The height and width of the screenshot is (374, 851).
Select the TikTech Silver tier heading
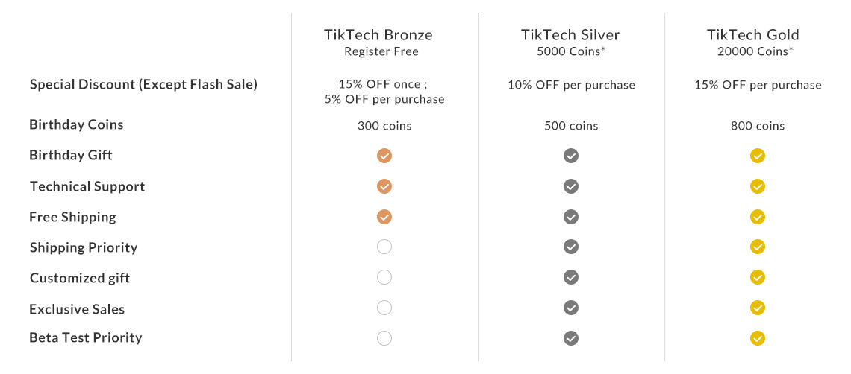(x=570, y=35)
